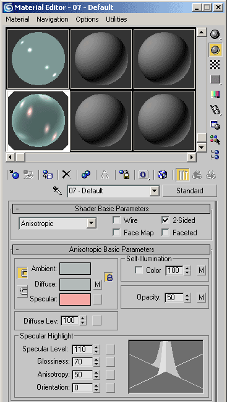227x402 pixels.
Task: Click the eyedropper Pick Material icon
Action: (x=58, y=191)
